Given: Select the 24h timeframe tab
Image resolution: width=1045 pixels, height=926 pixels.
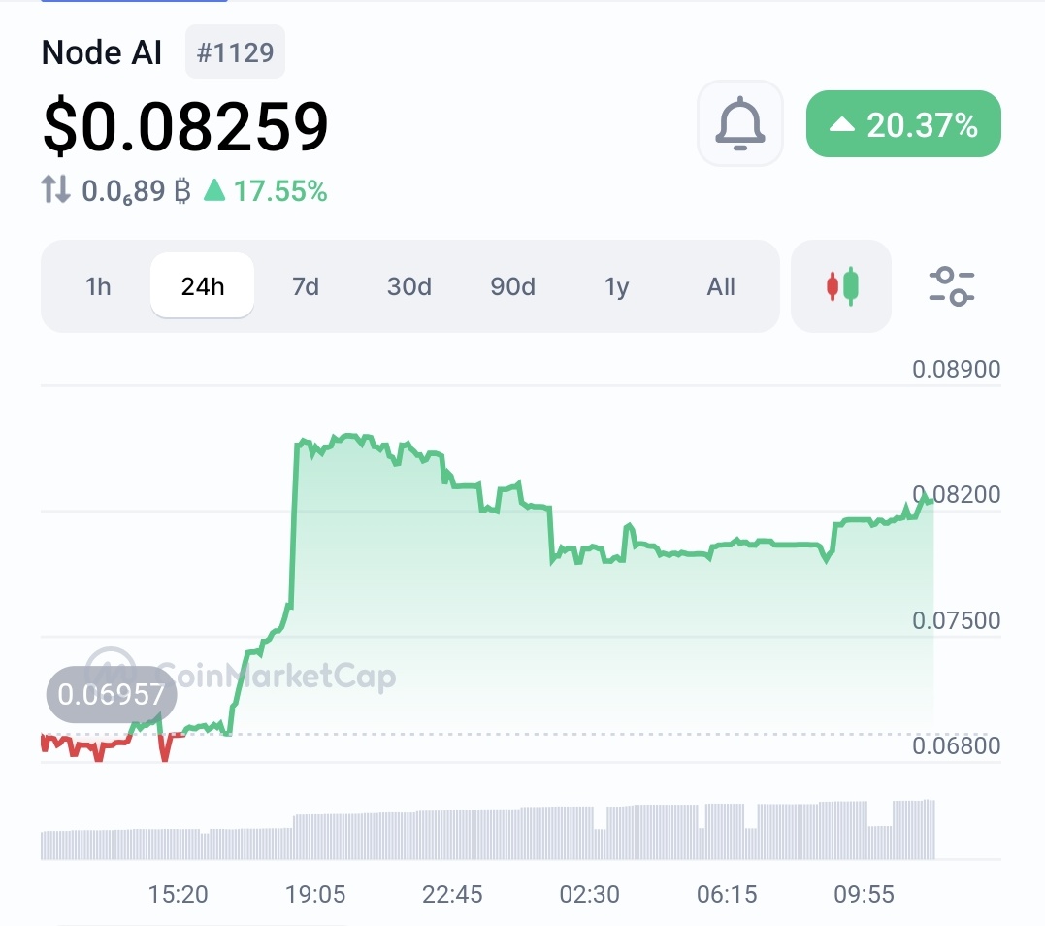Looking at the screenshot, I should (202, 286).
